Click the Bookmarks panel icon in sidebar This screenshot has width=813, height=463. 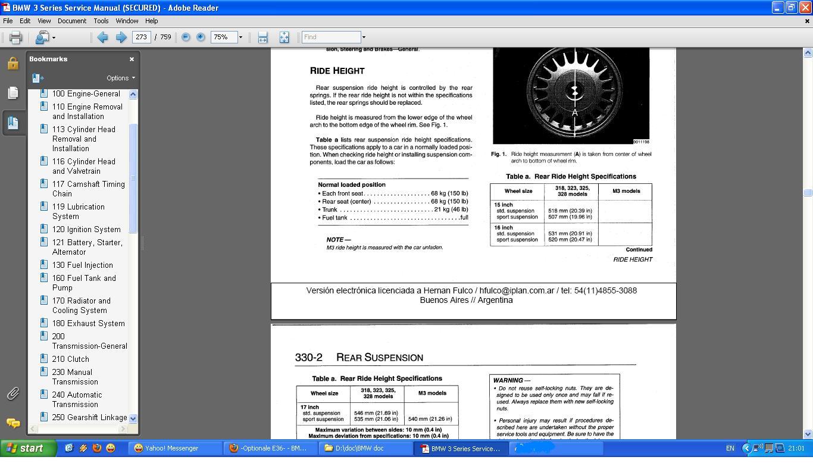(13, 123)
